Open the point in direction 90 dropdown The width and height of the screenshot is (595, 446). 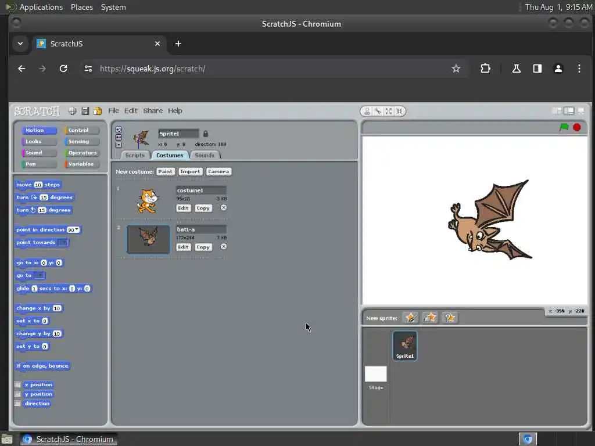click(x=77, y=229)
